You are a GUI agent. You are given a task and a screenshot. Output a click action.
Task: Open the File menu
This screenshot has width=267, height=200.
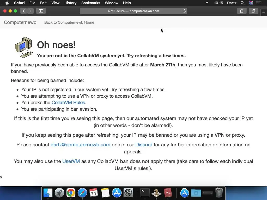point(32,3)
